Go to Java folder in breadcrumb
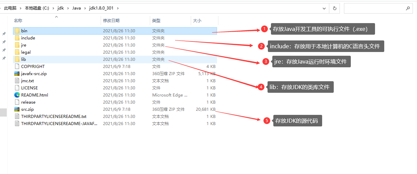This screenshot has width=417, height=174. (77, 8)
